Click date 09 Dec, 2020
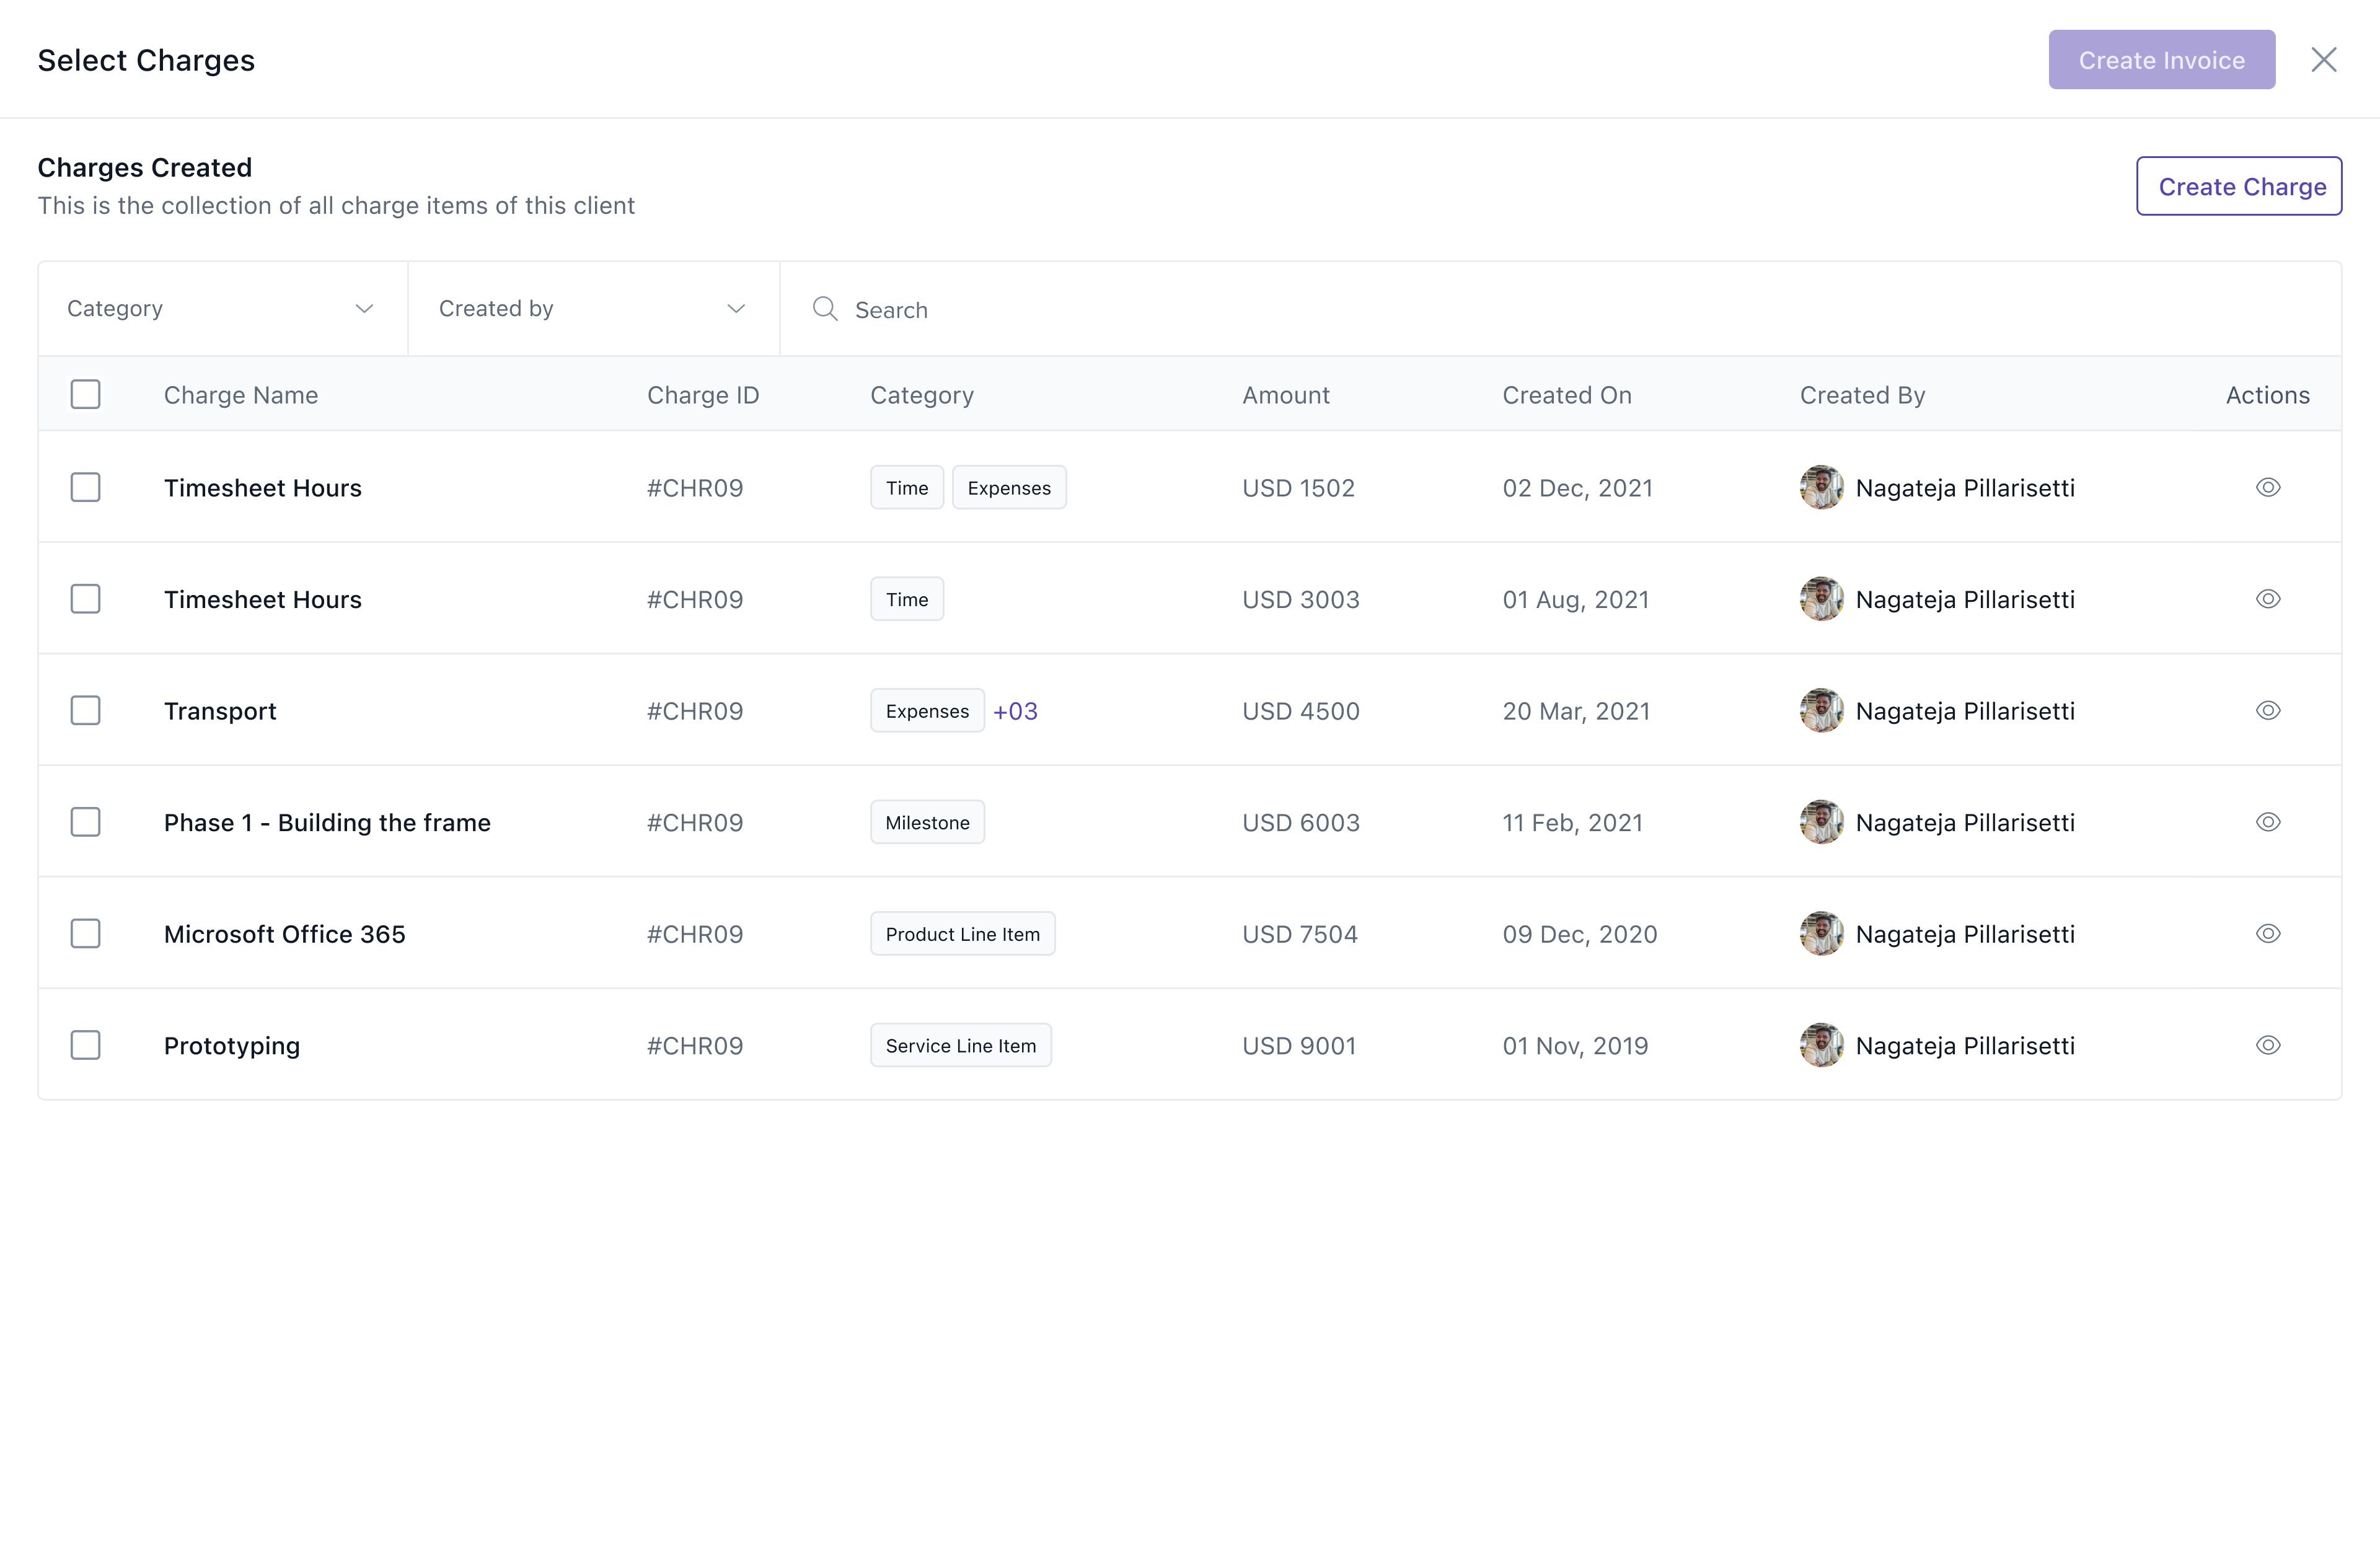The image size is (2380, 1547). point(1580,934)
